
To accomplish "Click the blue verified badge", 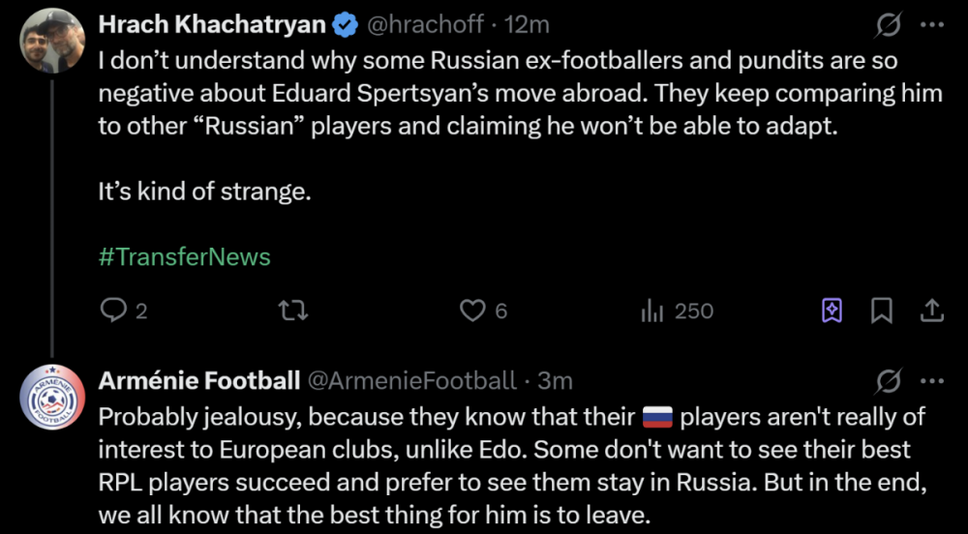I will 345,24.
